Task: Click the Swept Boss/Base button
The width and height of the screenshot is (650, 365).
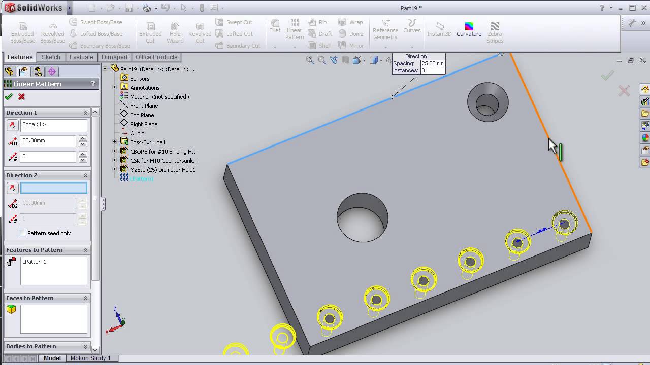Action: 96,22
